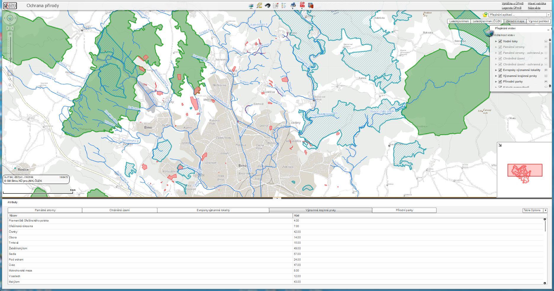Open Legenda ÚPmB link
This screenshot has width=554, height=291.
(x=512, y=8)
